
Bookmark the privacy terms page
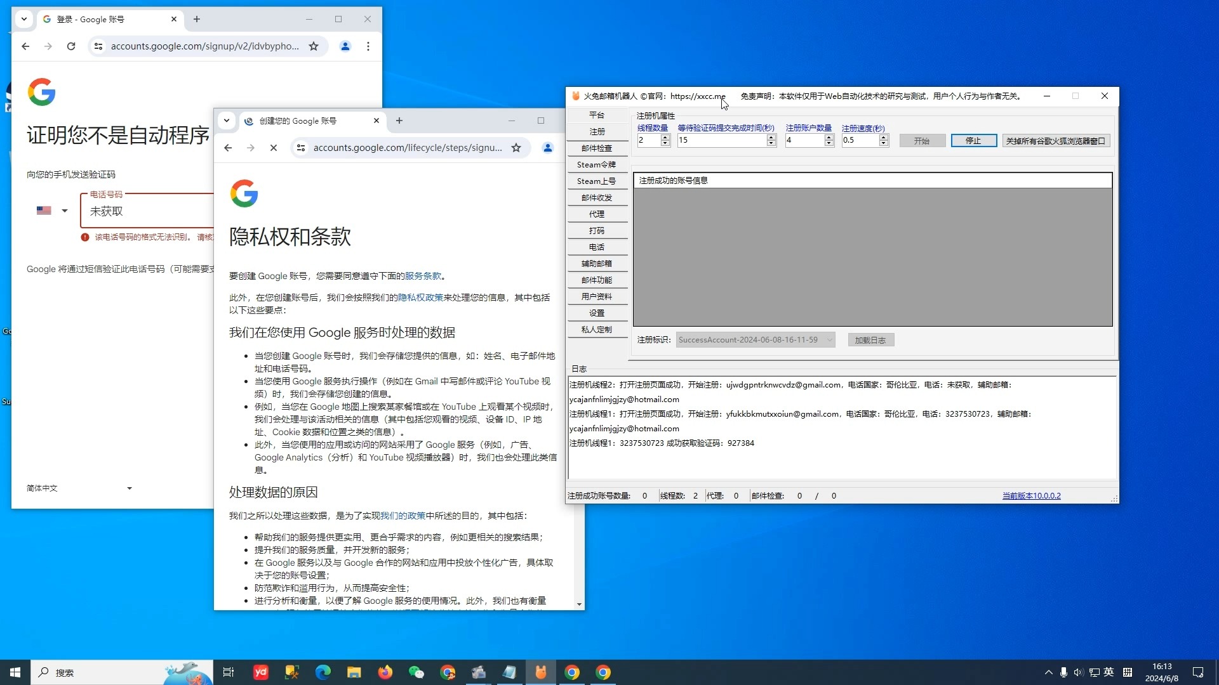tap(516, 148)
